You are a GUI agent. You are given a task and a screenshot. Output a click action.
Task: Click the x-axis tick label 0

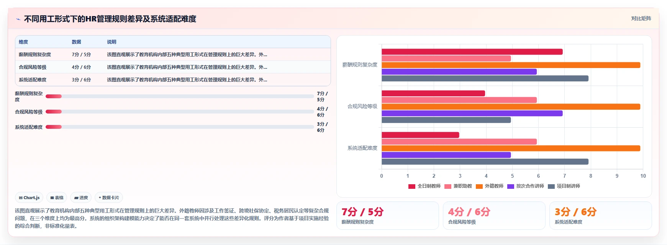click(x=382, y=176)
